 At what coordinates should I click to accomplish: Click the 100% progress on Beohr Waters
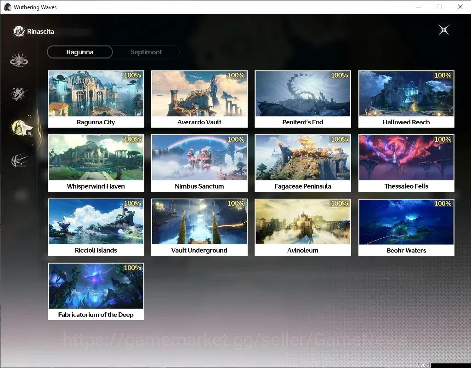[443, 203]
